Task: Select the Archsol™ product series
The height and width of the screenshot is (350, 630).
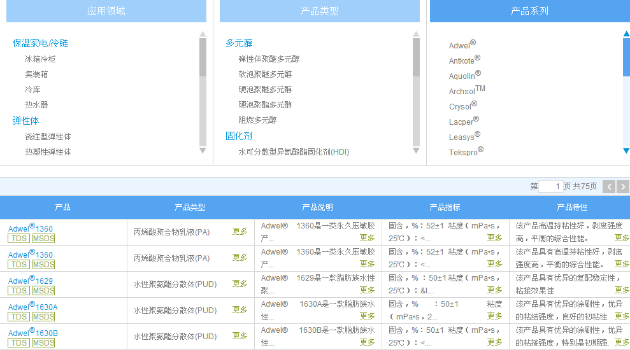Action: tap(467, 90)
